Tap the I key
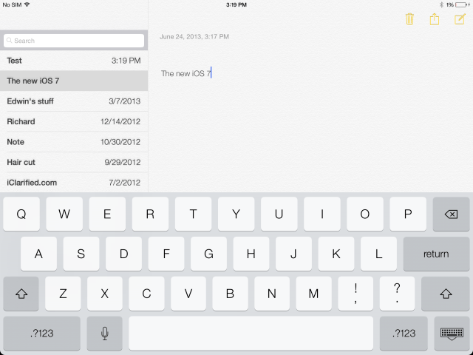473x355 pixels. coord(322,214)
